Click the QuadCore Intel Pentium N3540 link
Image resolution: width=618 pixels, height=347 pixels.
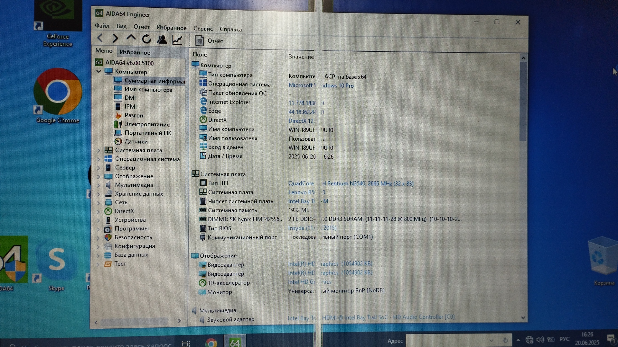point(351,183)
